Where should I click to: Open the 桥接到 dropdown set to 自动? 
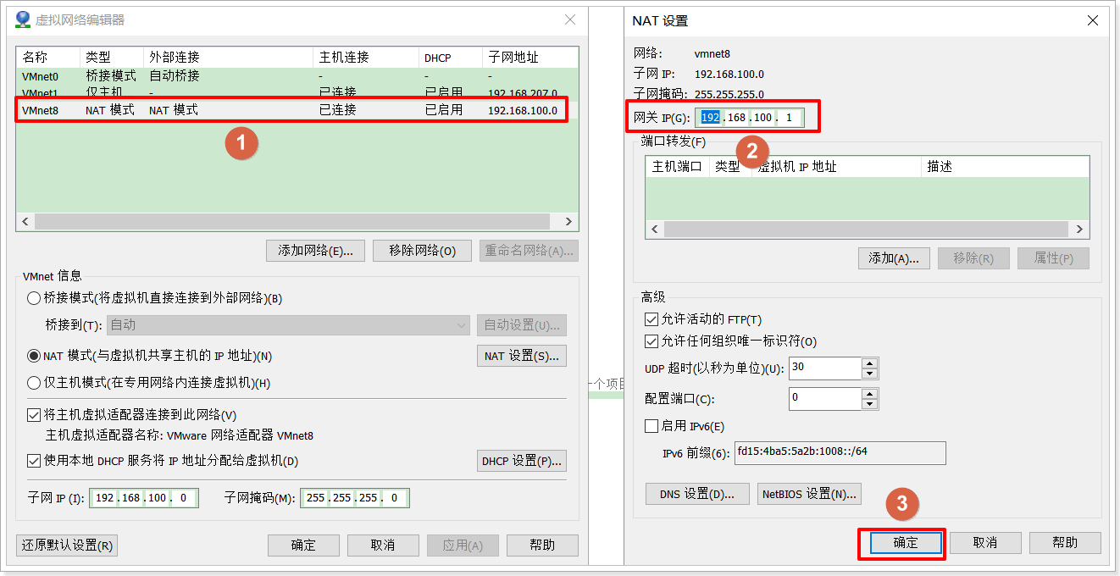pos(288,325)
